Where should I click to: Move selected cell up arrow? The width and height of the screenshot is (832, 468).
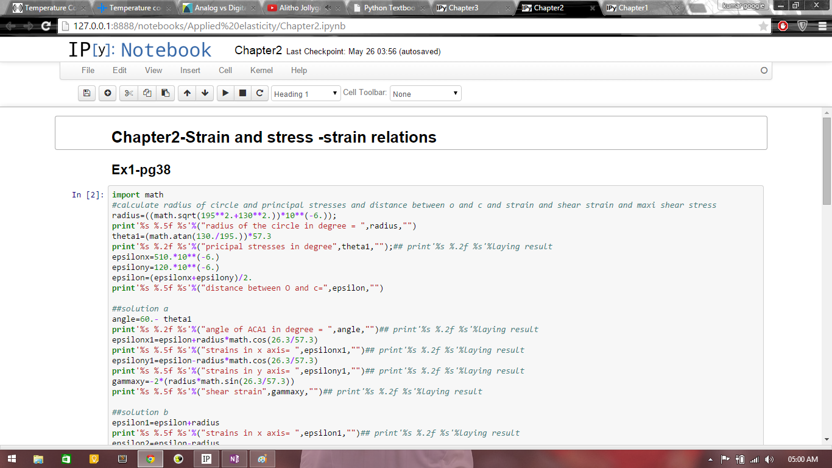(x=187, y=93)
